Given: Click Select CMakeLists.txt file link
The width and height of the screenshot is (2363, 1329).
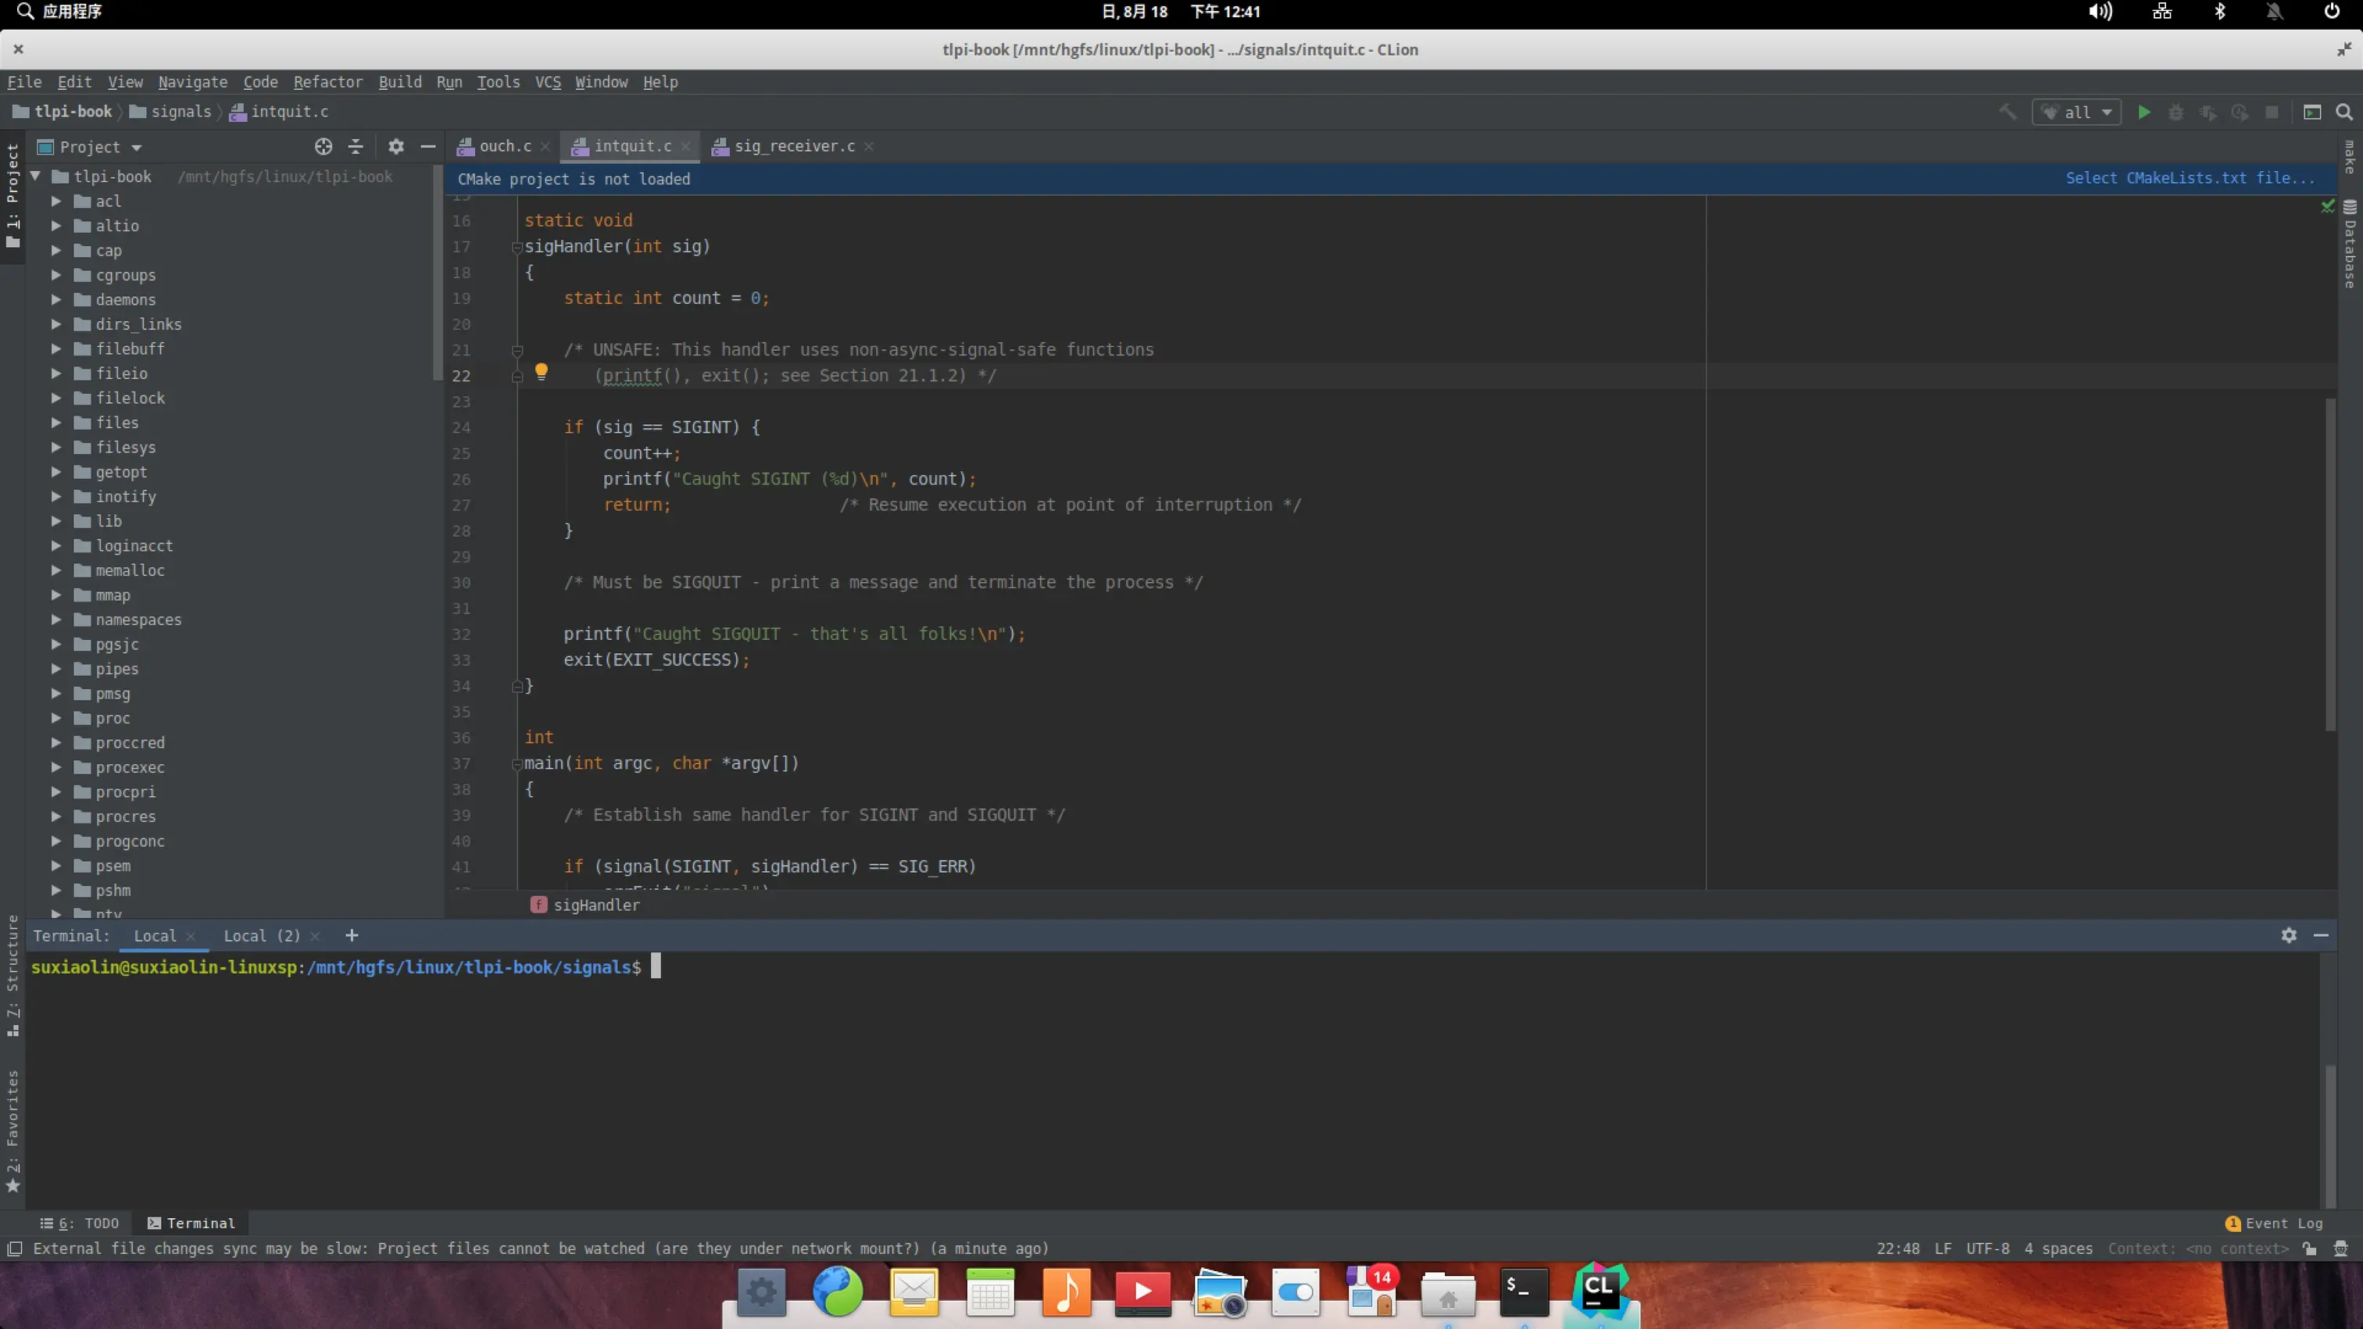Looking at the screenshot, I should (2190, 179).
